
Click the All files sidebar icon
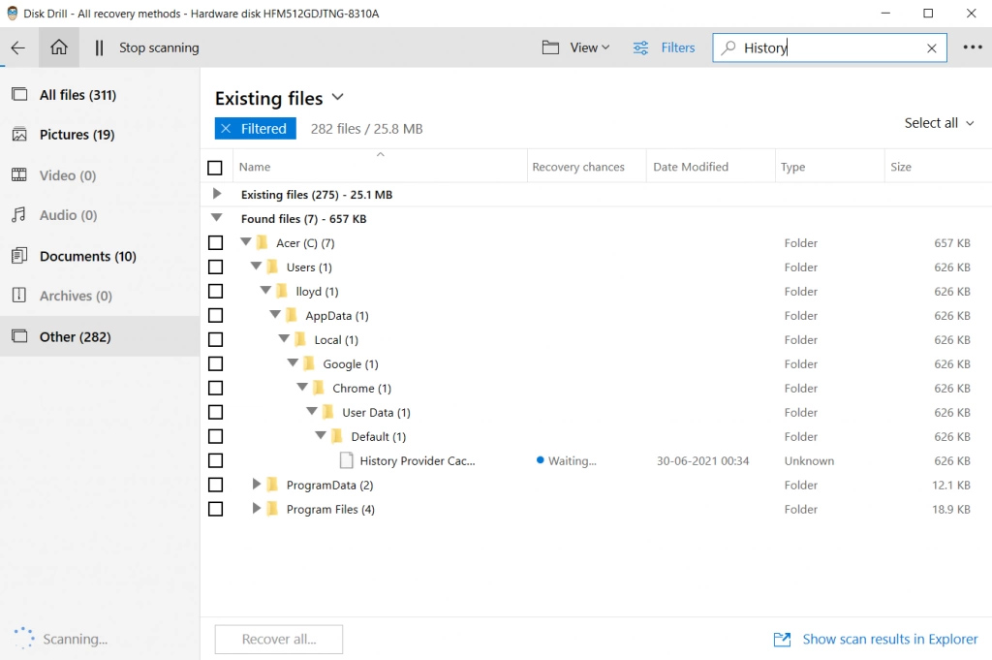pyautogui.click(x=19, y=94)
